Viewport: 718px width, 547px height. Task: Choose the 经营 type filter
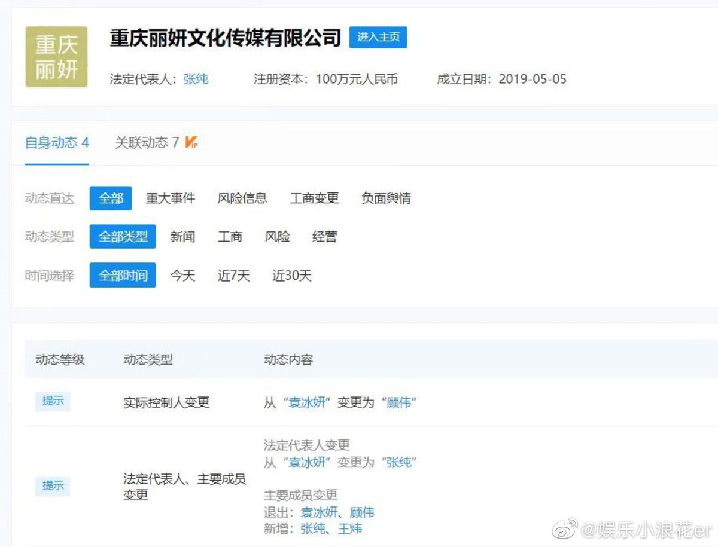click(x=324, y=237)
